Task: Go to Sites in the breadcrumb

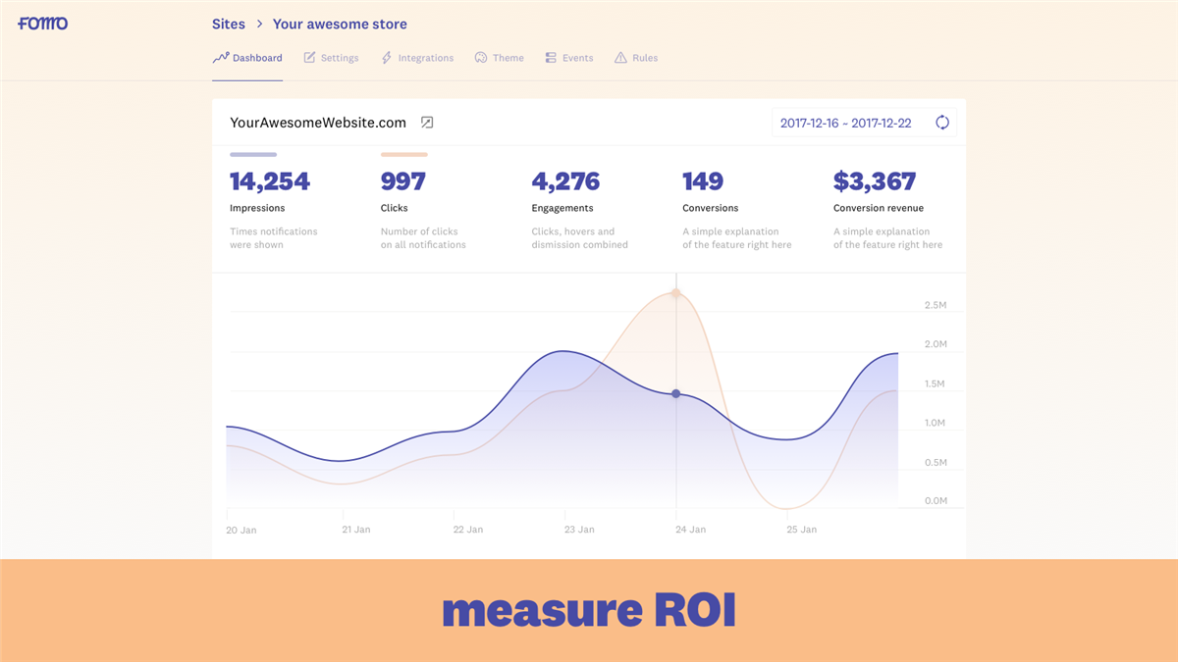Action: click(x=230, y=24)
